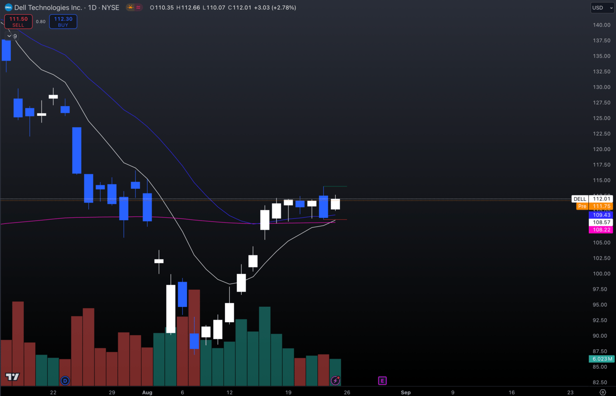Click the magenta 108.22 moving average label

pyautogui.click(x=601, y=230)
